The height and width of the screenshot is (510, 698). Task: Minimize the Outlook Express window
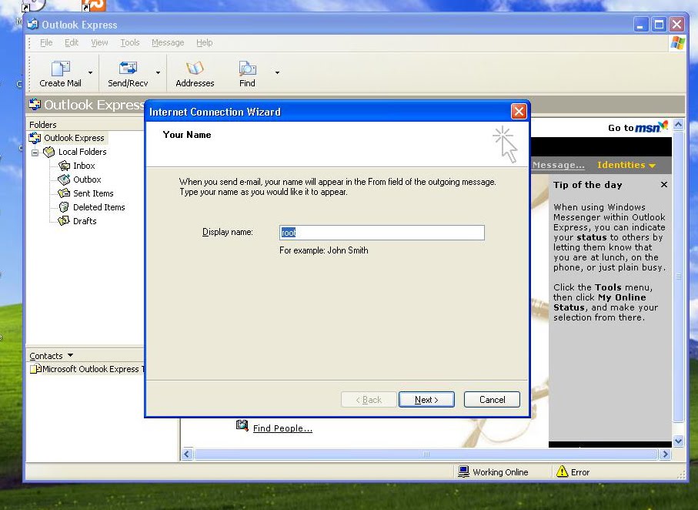(640, 24)
